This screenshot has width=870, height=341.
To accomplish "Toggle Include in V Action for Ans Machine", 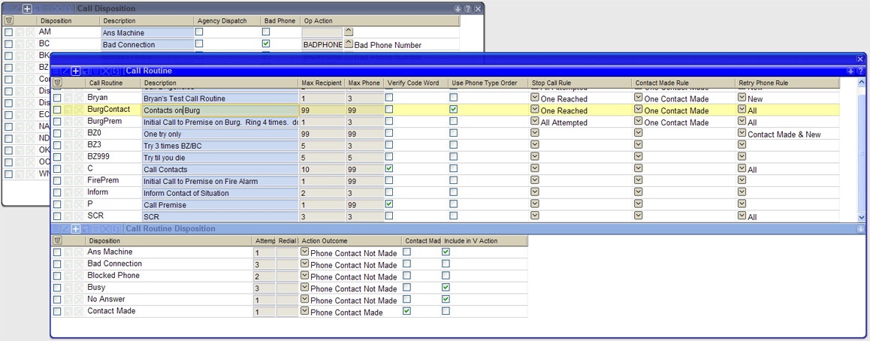I will [x=446, y=252].
